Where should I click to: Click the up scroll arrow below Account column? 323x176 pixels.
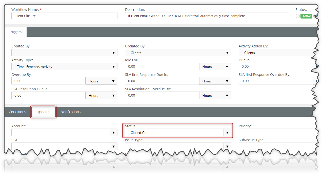pos(114,167)
